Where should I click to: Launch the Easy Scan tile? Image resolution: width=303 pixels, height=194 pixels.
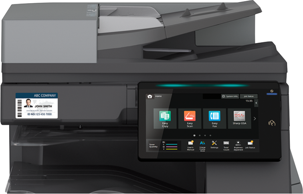pyautogui.click(x=190, y=118)
